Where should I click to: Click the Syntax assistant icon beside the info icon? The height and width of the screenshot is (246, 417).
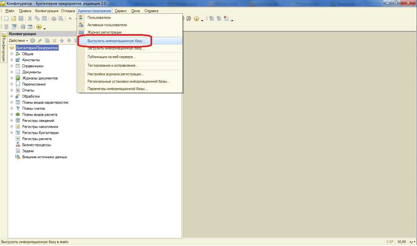(x=189, y=19)
